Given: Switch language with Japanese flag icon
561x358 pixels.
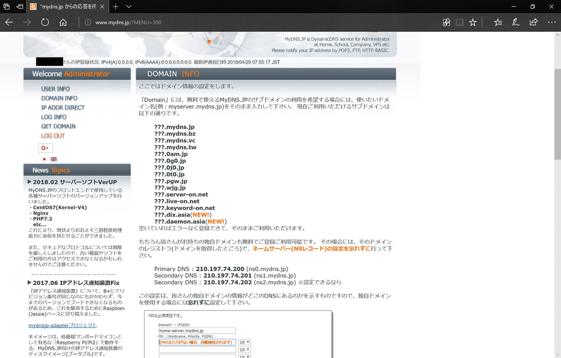Looking at the screenshot, I should (x=45, y=159).
